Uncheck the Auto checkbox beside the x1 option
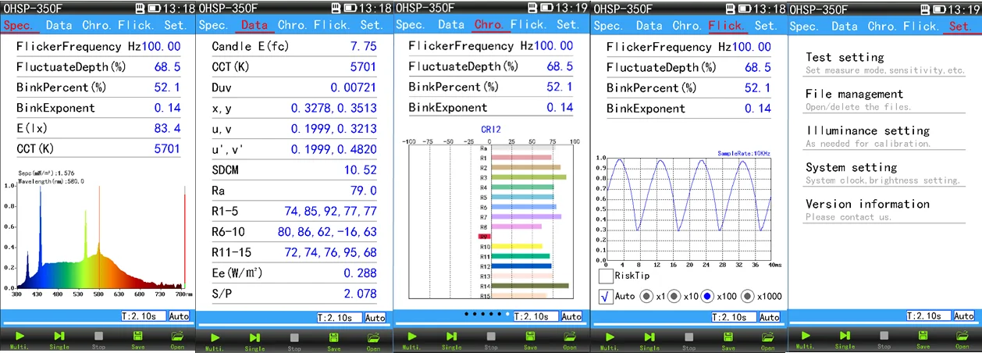 605,297
